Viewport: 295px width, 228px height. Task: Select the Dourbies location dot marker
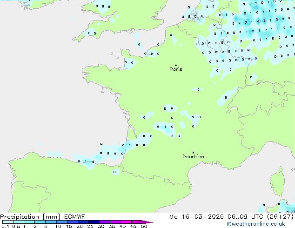pos(193,153)
